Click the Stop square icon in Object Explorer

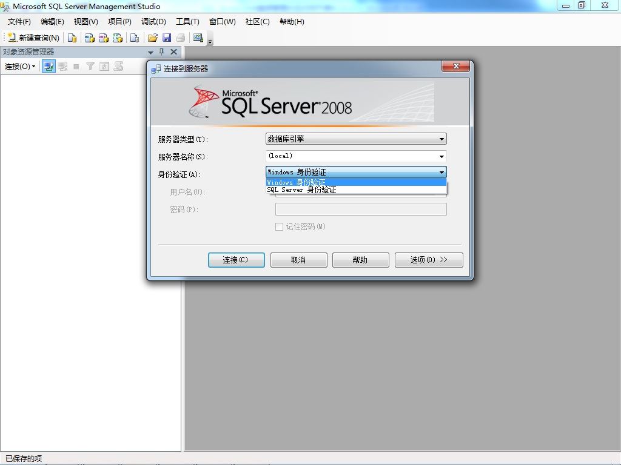tap(76, 67)
